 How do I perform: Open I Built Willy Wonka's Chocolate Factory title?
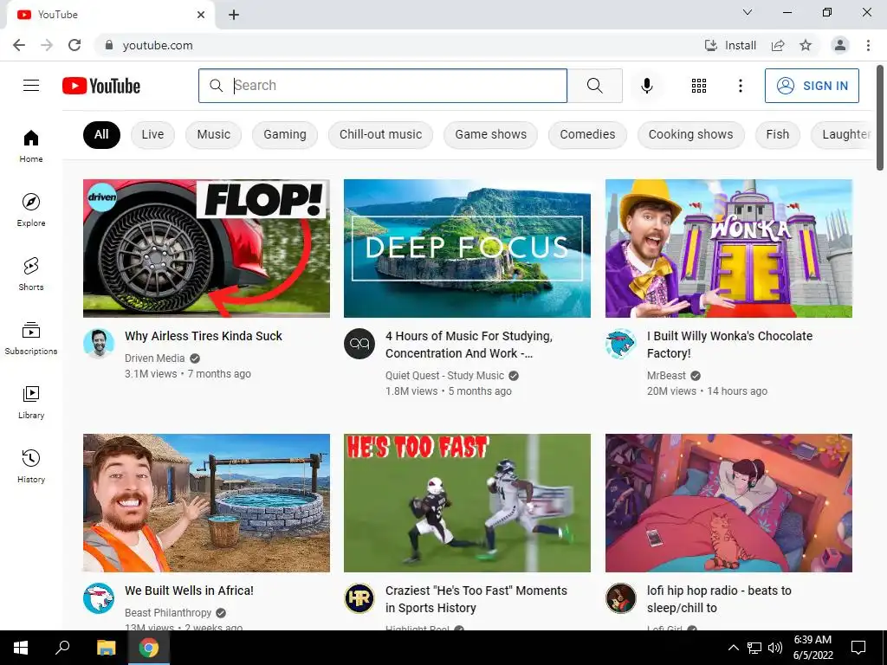pyautogui.click(x=729, y=345)
